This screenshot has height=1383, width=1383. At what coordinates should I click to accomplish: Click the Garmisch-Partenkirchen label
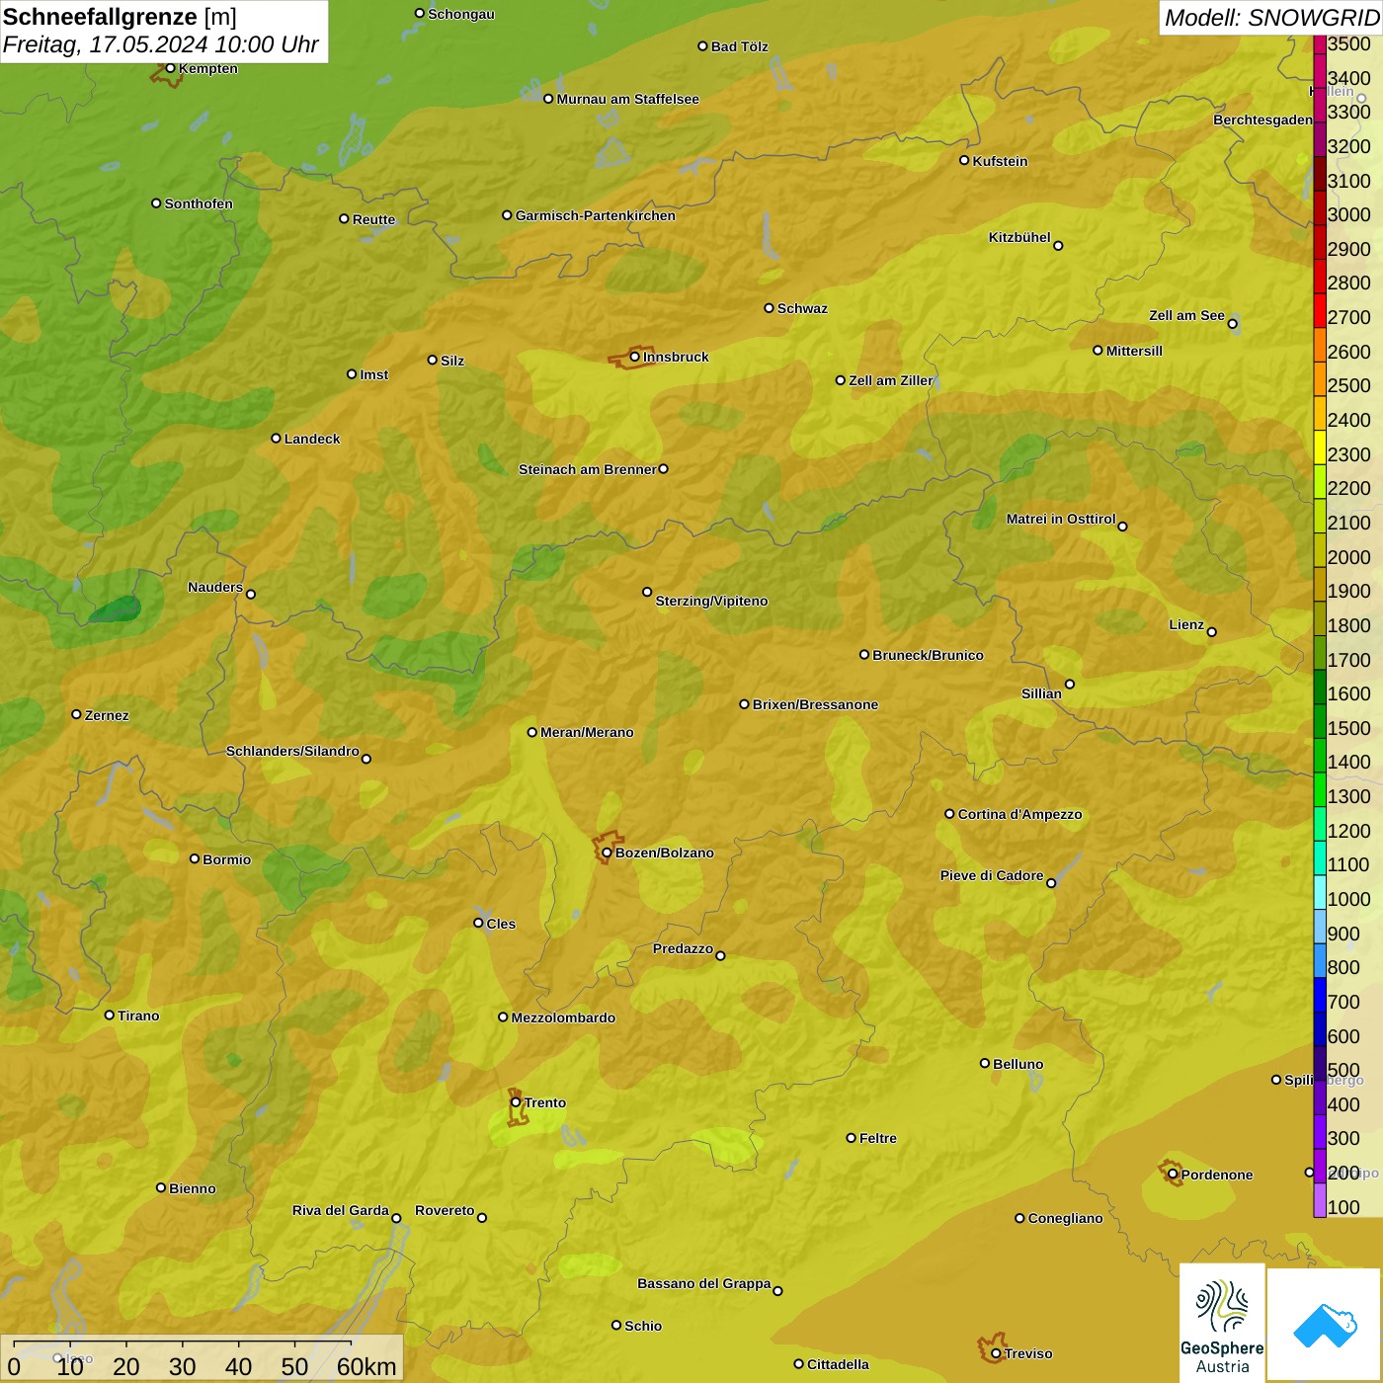click(x=596, y=215)
